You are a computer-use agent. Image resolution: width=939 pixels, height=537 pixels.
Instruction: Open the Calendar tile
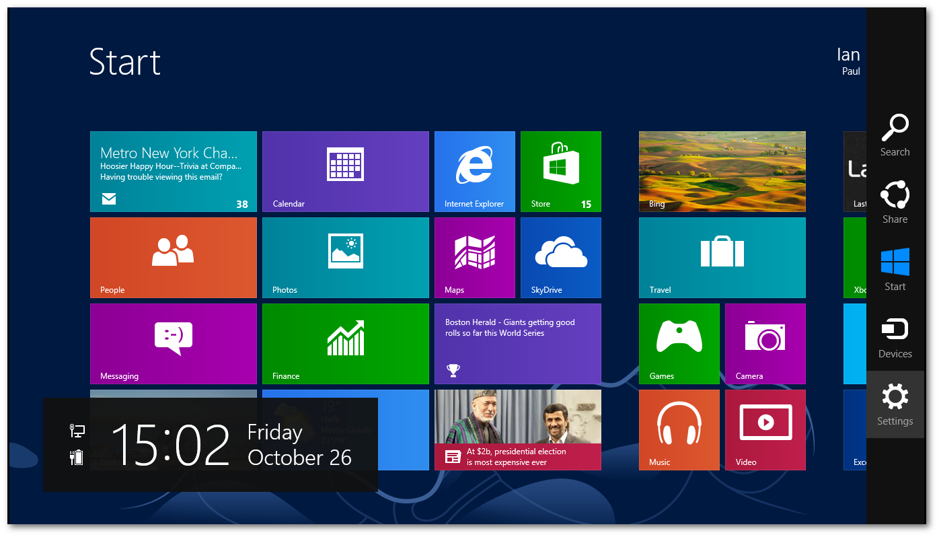click(x=346, y=172)
